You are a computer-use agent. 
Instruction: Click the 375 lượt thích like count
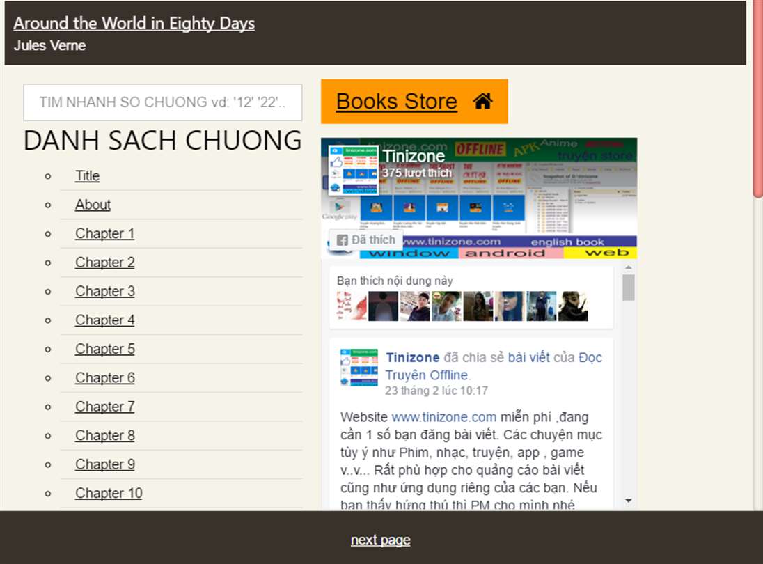(416, 173)
